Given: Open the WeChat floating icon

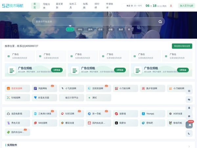Looking at the screenshot, I should (189, 100).
